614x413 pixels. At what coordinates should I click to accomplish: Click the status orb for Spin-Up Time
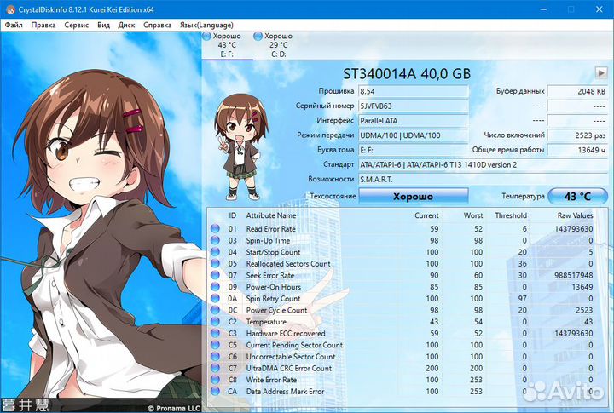[215, 241]
